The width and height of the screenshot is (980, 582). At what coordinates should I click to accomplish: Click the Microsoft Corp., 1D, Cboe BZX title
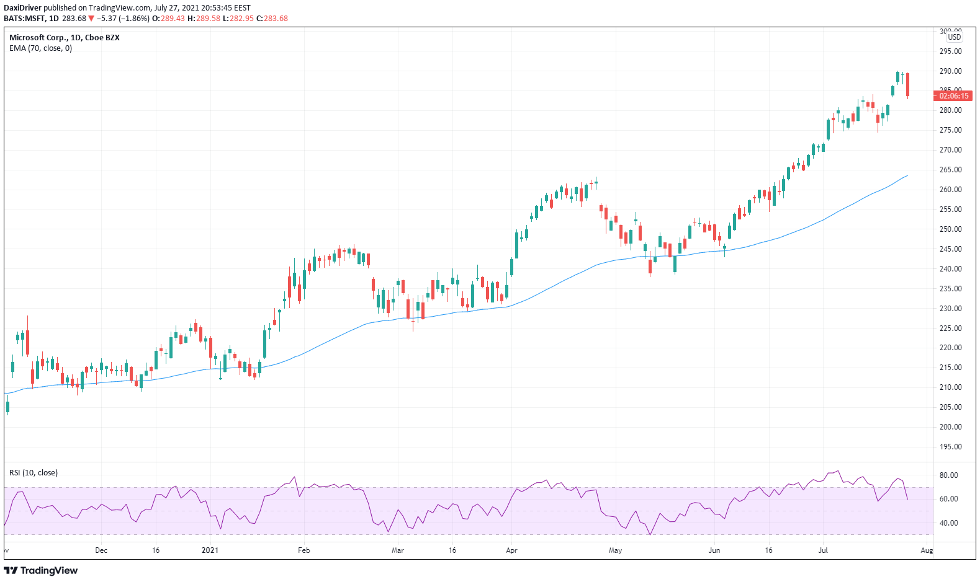65,38
